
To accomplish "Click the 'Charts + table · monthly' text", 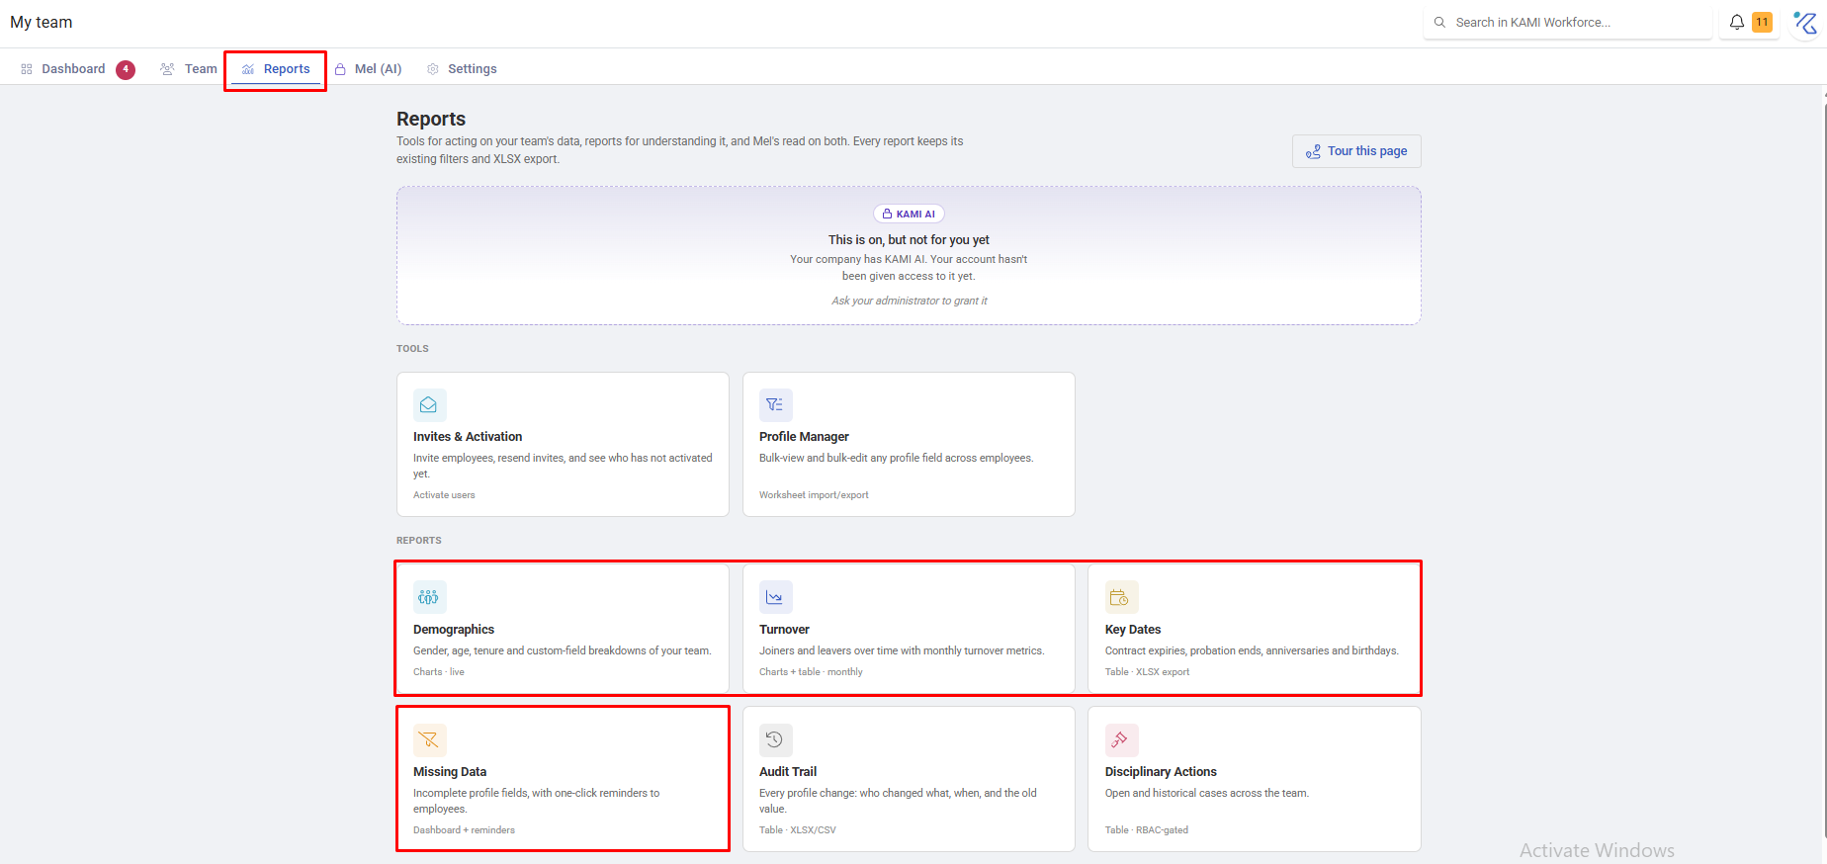I will point(811,672).
